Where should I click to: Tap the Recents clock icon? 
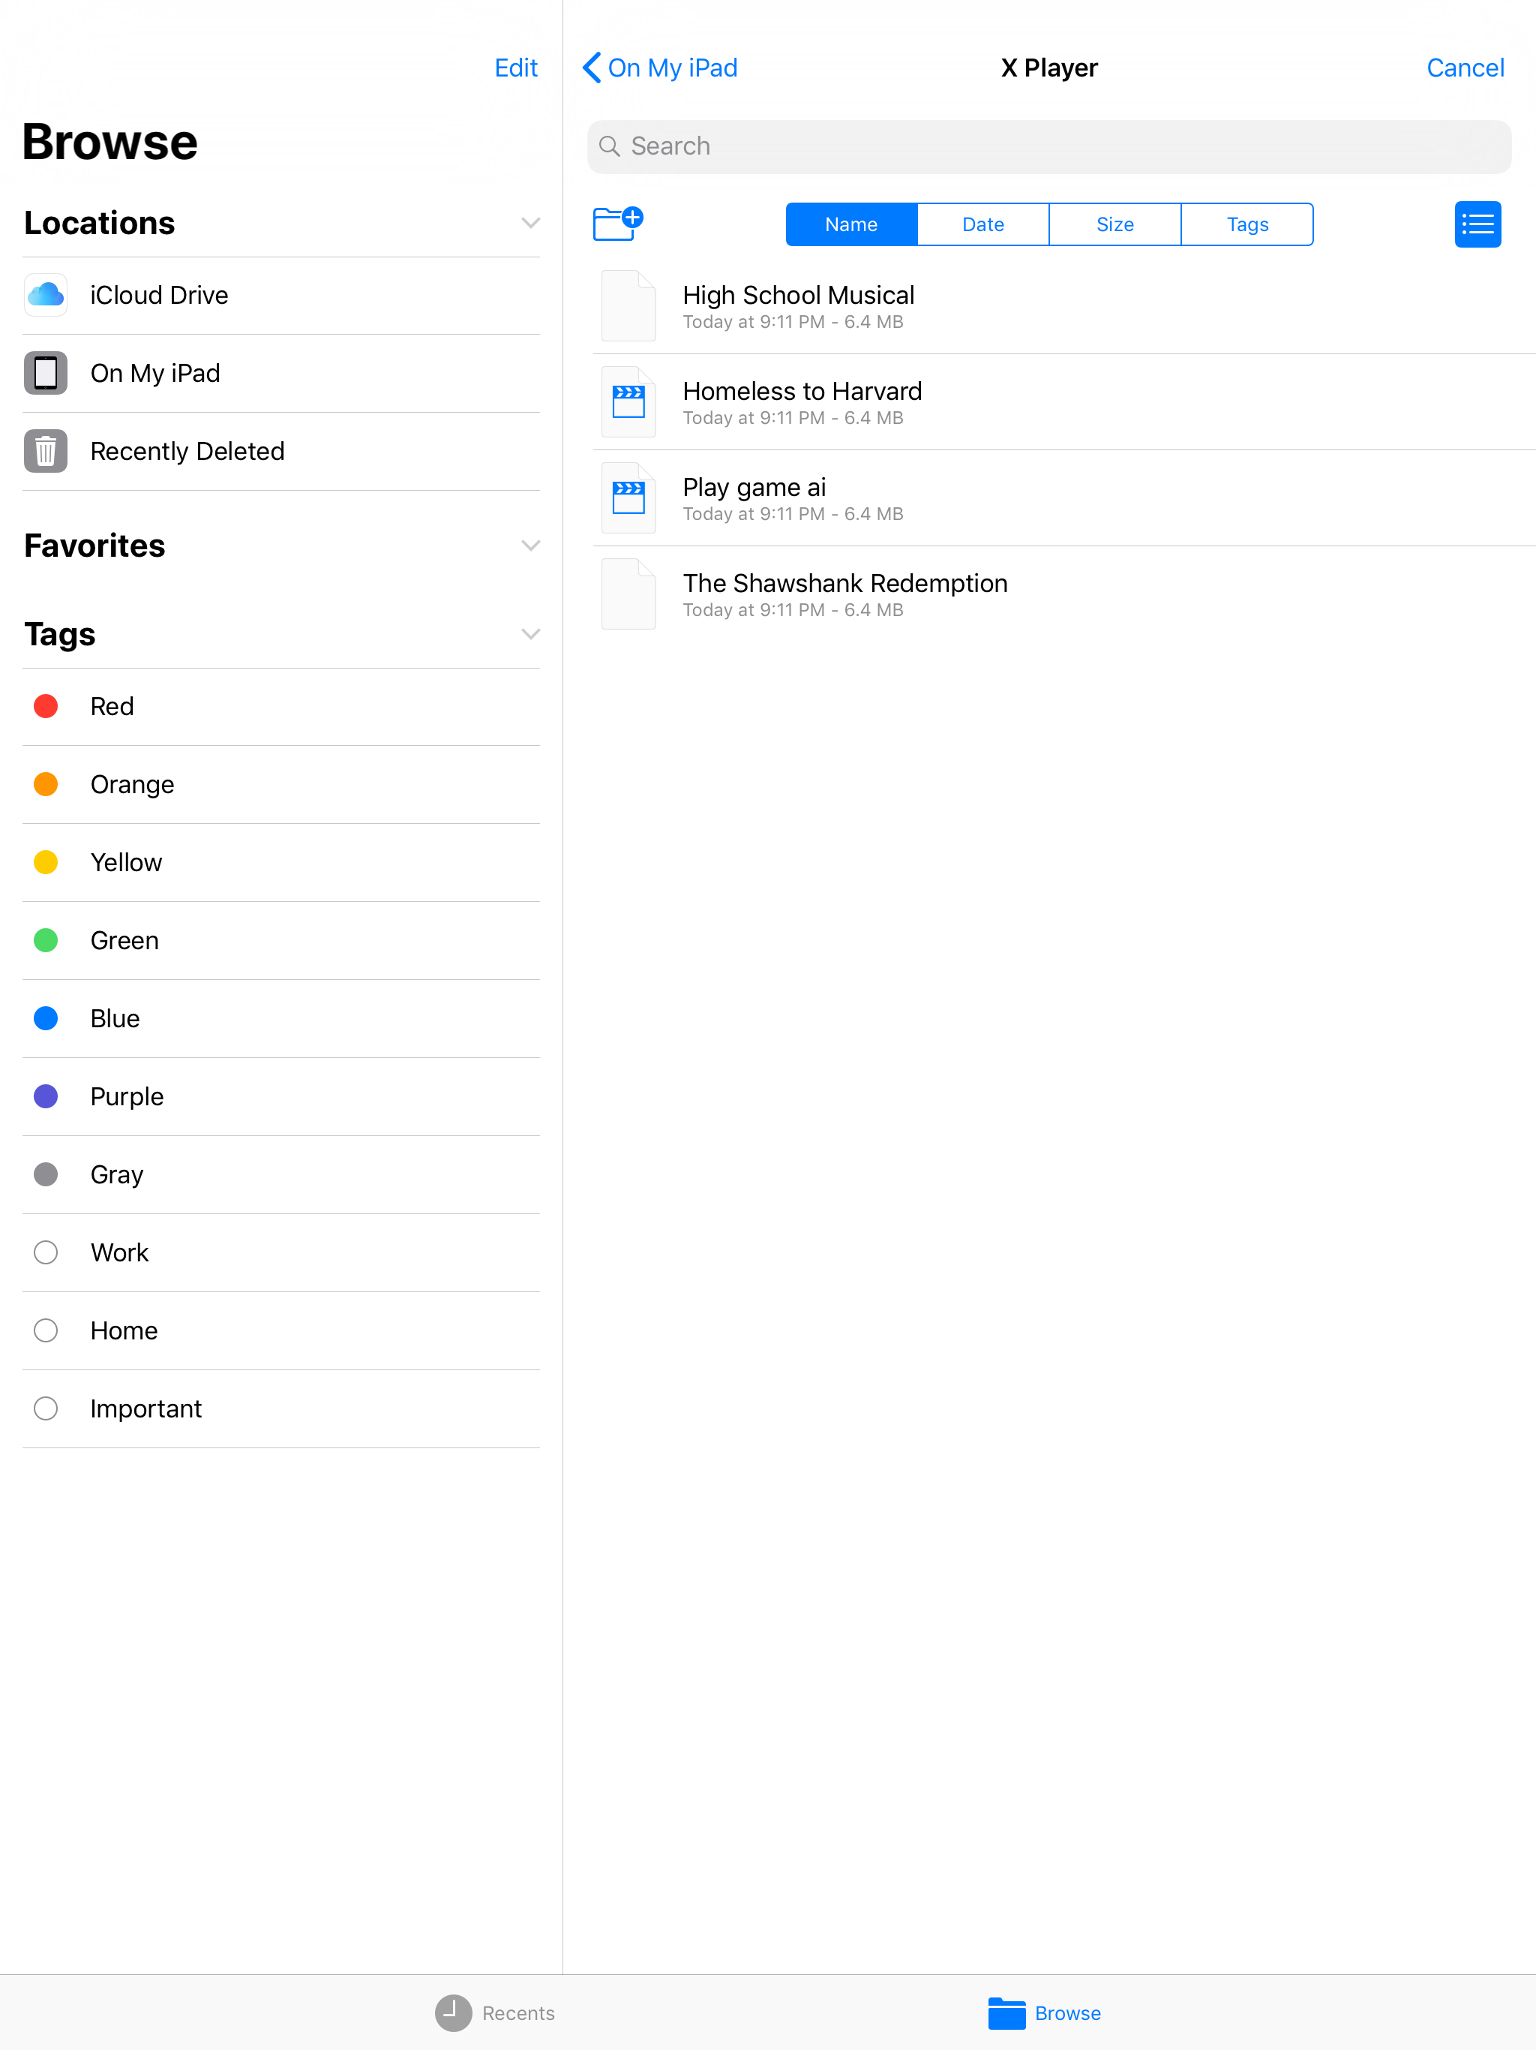click(453, 2012)
